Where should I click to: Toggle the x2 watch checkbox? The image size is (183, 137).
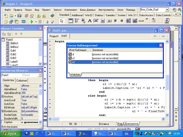coord(70,62)
